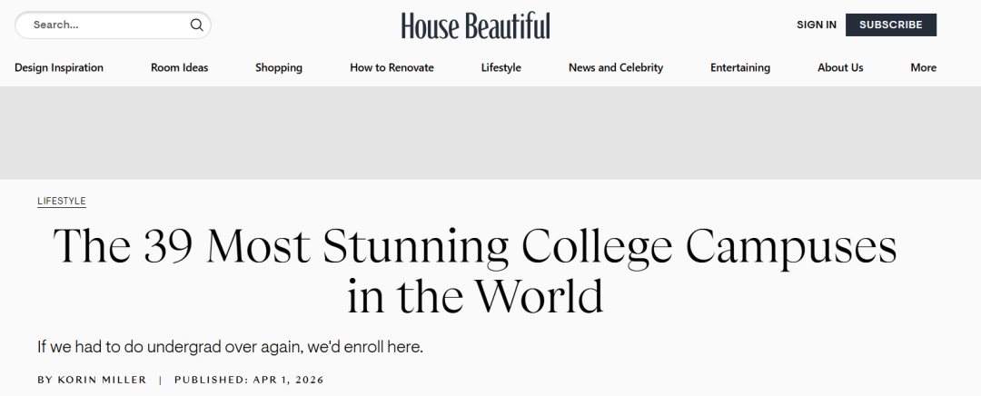This screenshot has height=396, width=981.
Task: Expand the More navigation menu
Action: (x=923, y=68)
